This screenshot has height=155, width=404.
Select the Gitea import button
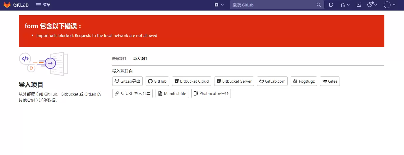[330, 81]
